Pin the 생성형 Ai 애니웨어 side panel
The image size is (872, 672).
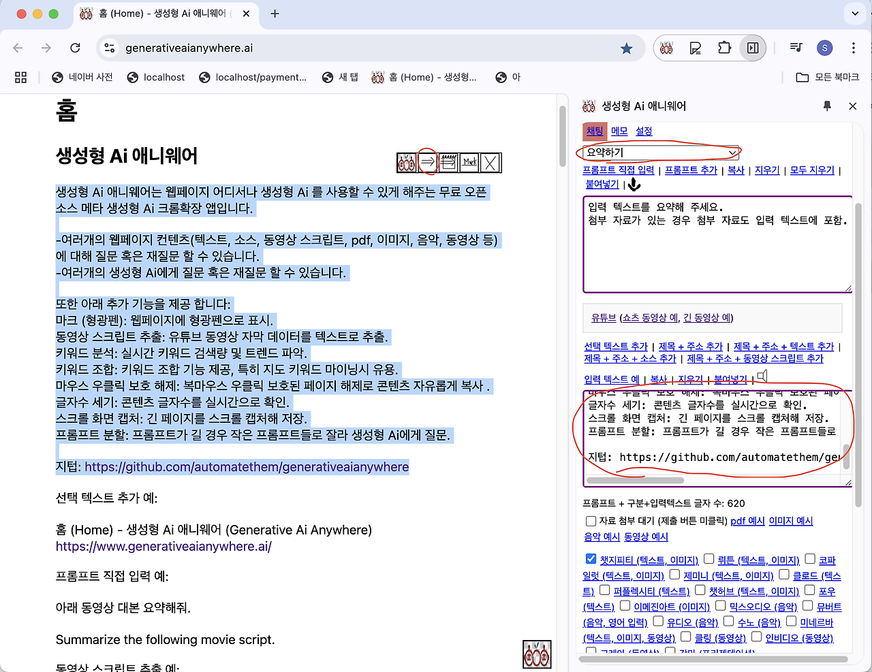(x=827, y=106)
